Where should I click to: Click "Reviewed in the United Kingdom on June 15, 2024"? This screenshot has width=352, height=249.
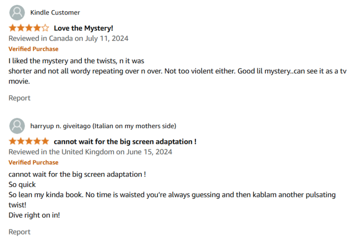pyautogui.click(x=90, y=152)
